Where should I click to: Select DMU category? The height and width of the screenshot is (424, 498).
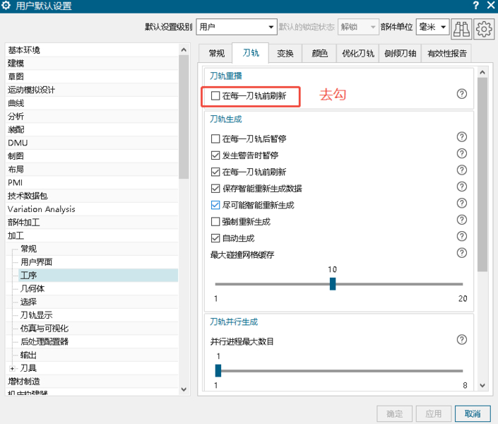coord(92,143)
